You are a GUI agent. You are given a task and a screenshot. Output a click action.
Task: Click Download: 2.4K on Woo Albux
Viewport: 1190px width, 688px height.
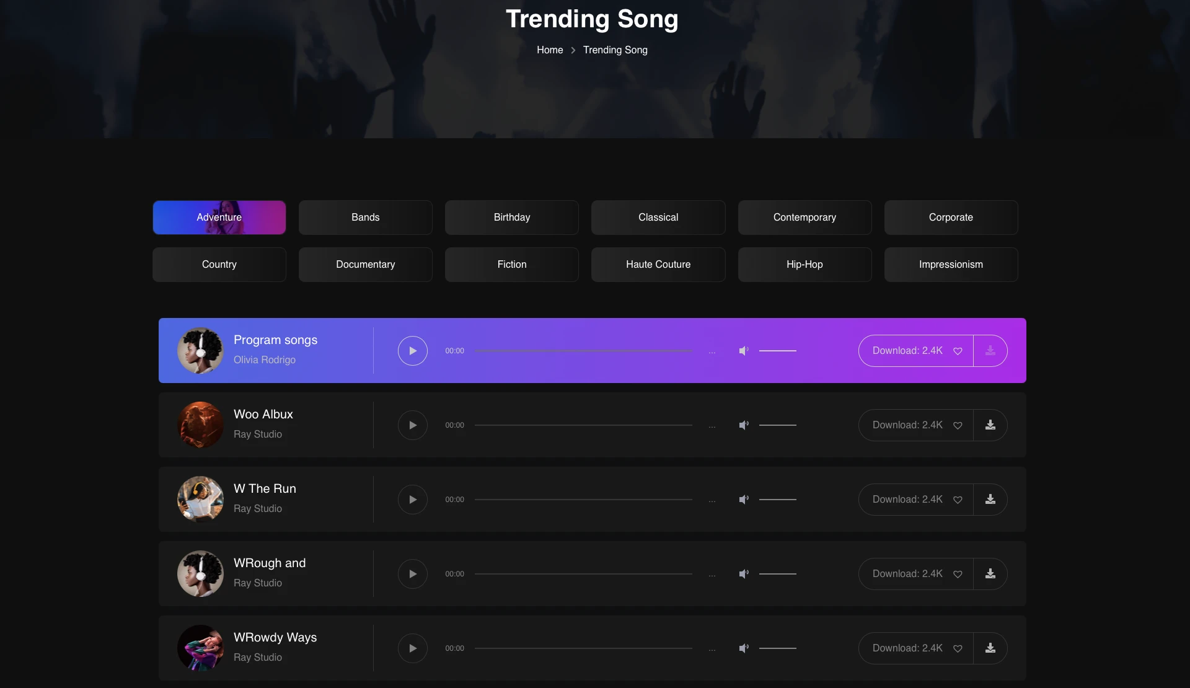click(x=907, y=425)
